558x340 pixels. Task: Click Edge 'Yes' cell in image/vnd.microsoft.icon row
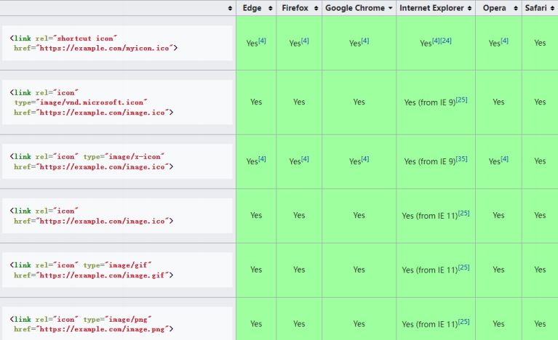[x=256, y=102]
